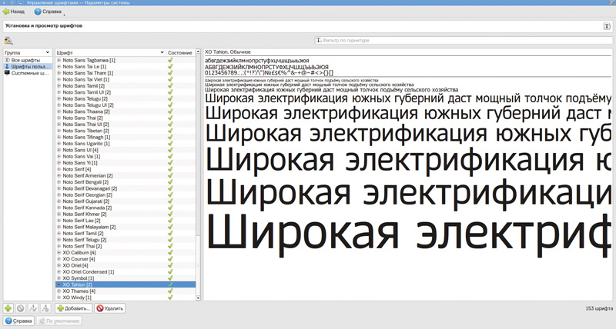Open Справка help in the top toolbar

coord(48,12)
